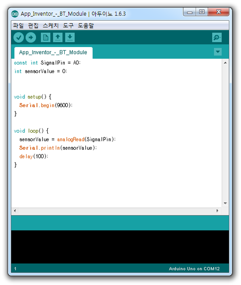Click the black console output area
Viewport: 241px width, 285px height.
click(x=120, y=247)
